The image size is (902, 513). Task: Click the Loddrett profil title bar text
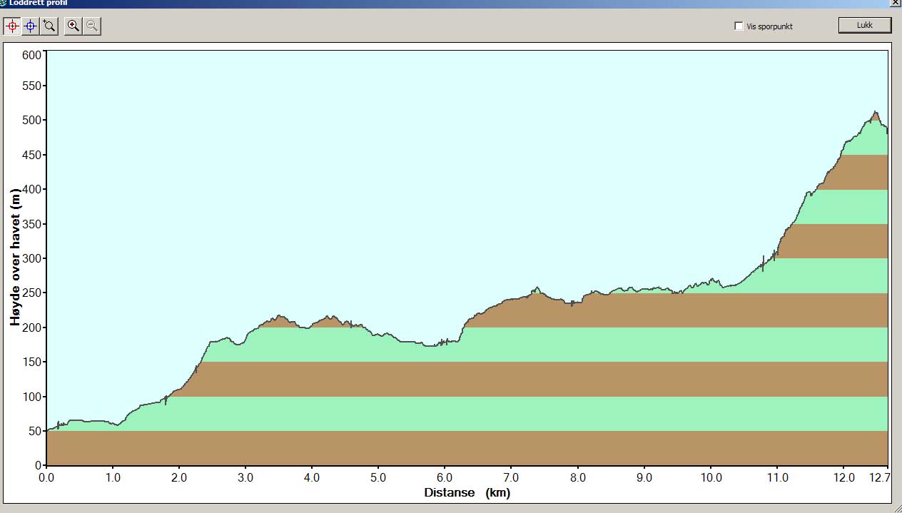38,2
